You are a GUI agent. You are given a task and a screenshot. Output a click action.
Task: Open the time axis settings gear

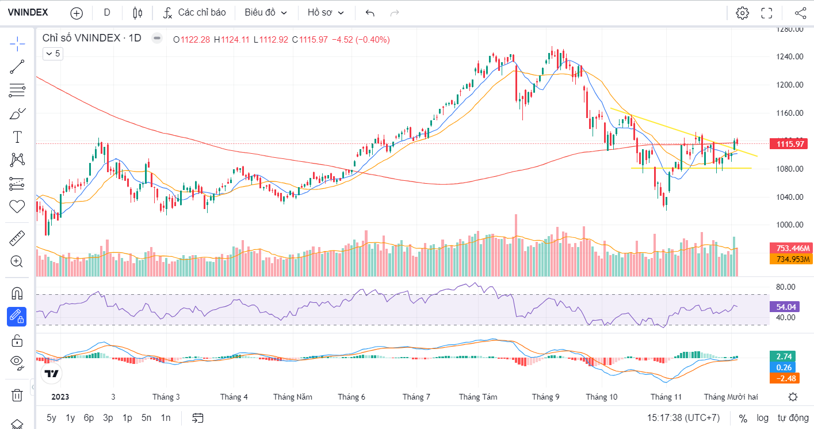coord(793,397)
